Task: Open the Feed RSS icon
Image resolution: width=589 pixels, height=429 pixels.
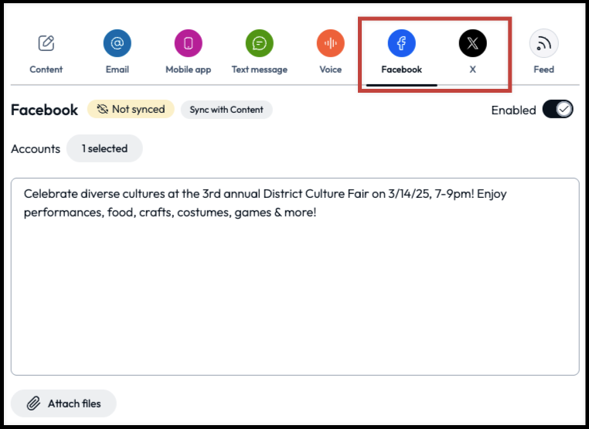Action: click(543, 43)
